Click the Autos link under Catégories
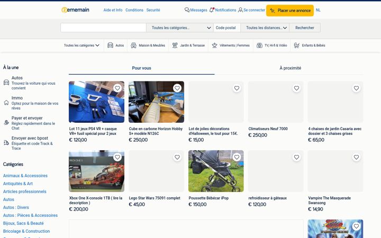The height and width of the screenshot is (238, 381). 8,199
